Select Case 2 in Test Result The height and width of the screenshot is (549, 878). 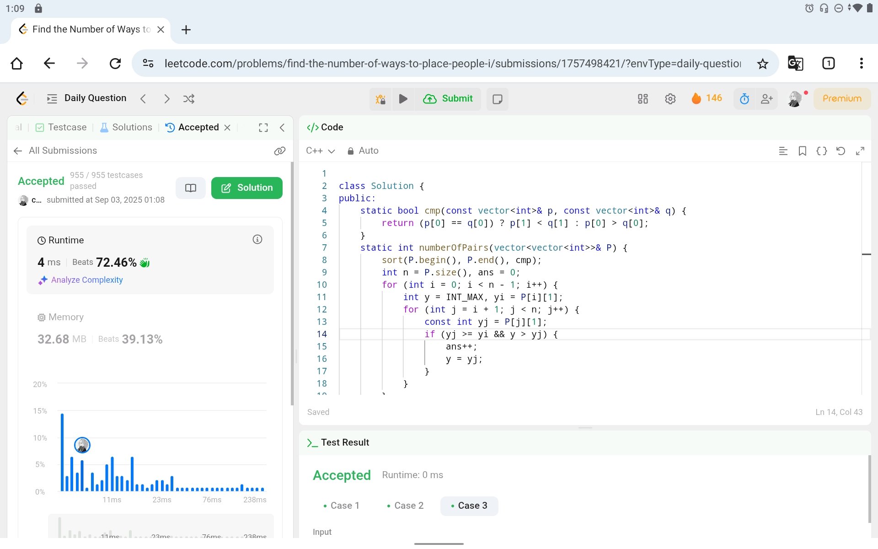[405, 506]
